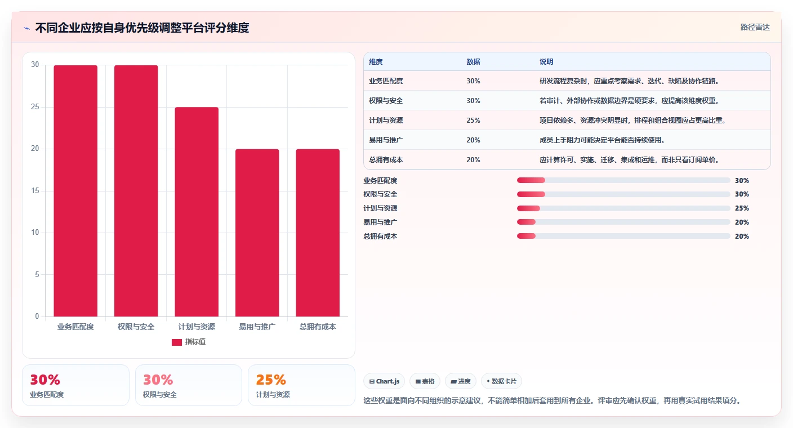Click the 总拥有成本 progress bar
793x428 pixels.
(x=623, y=236)
